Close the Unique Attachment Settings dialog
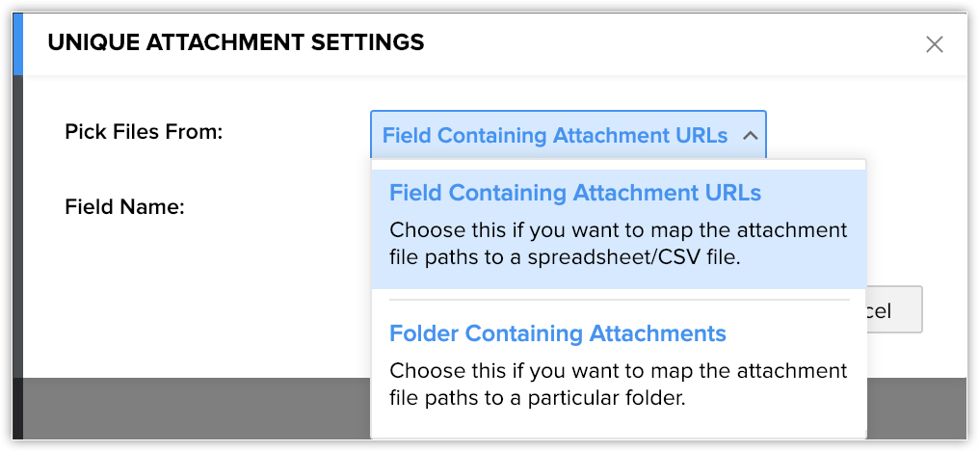Screen dimensions: 979x452 coord(934,44)
